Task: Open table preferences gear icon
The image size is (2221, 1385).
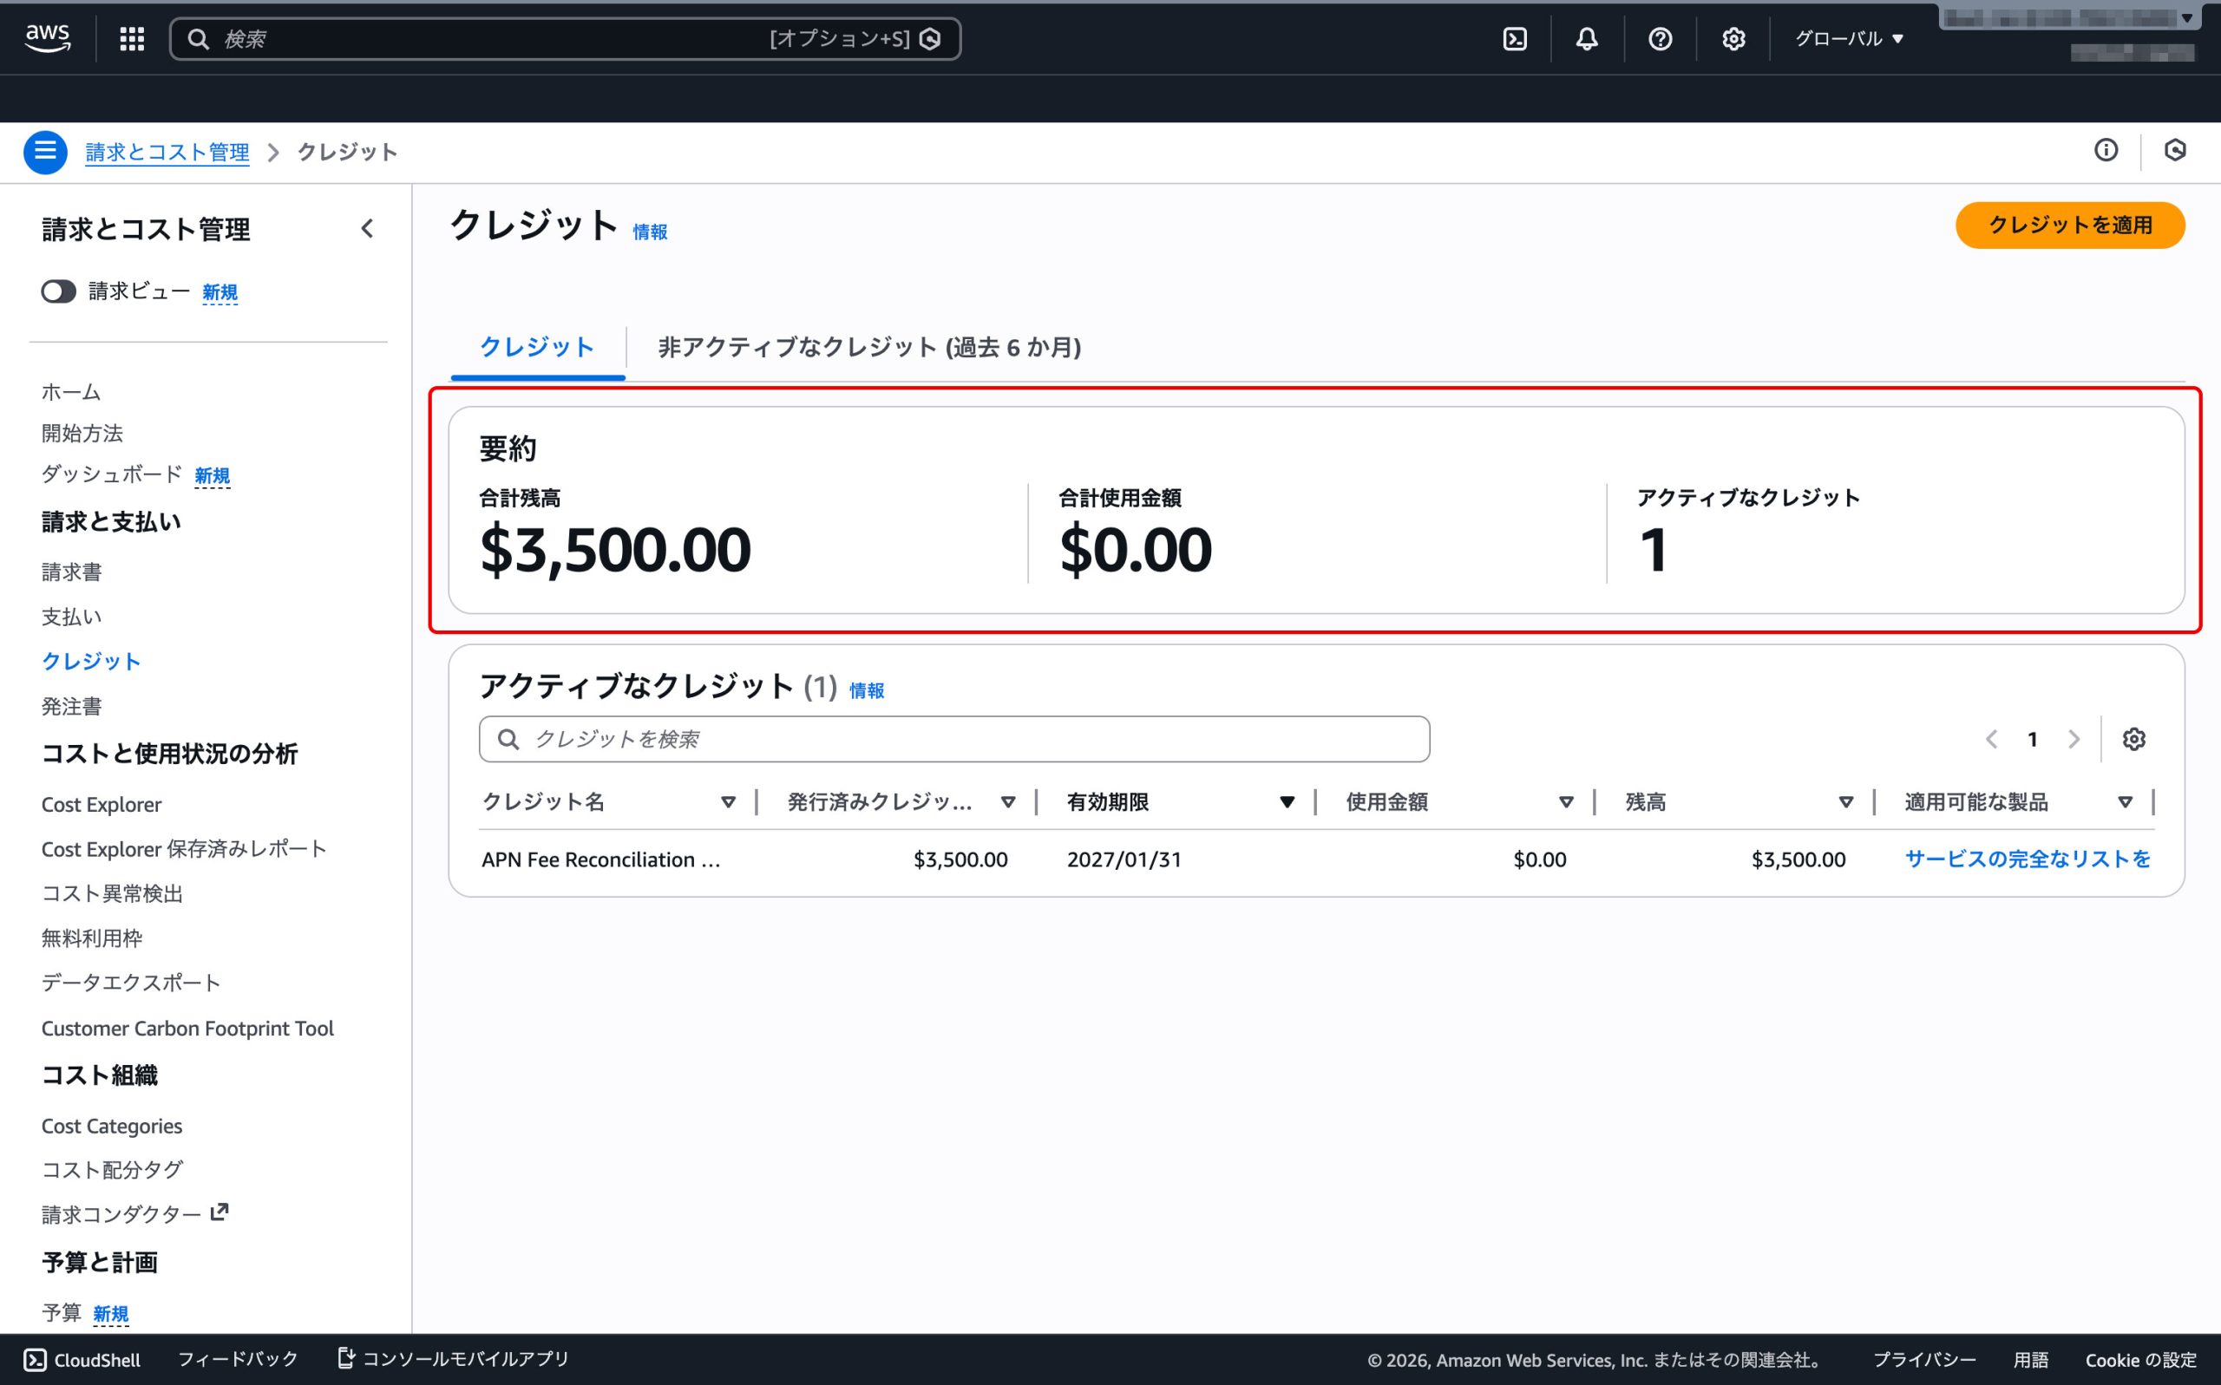Action: pos(2134,739)
